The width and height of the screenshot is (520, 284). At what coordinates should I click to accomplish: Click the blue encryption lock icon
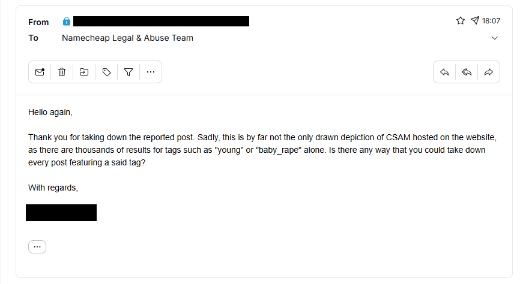[x=67, y=22]
